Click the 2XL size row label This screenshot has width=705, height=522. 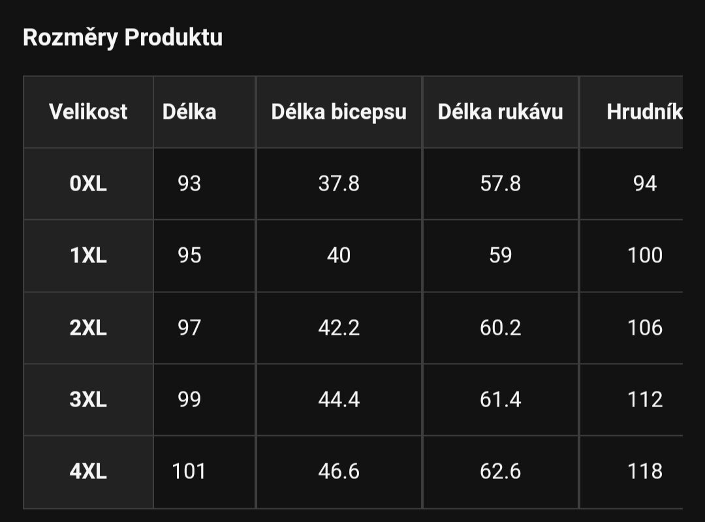pos(88,328)
